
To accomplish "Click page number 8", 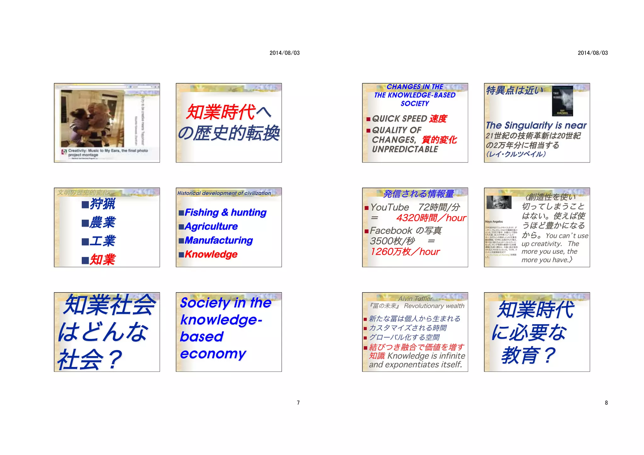I will click(606, 403).
